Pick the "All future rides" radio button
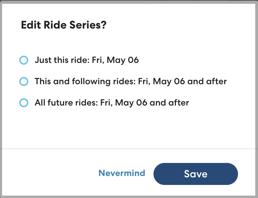 coord(23,102)
